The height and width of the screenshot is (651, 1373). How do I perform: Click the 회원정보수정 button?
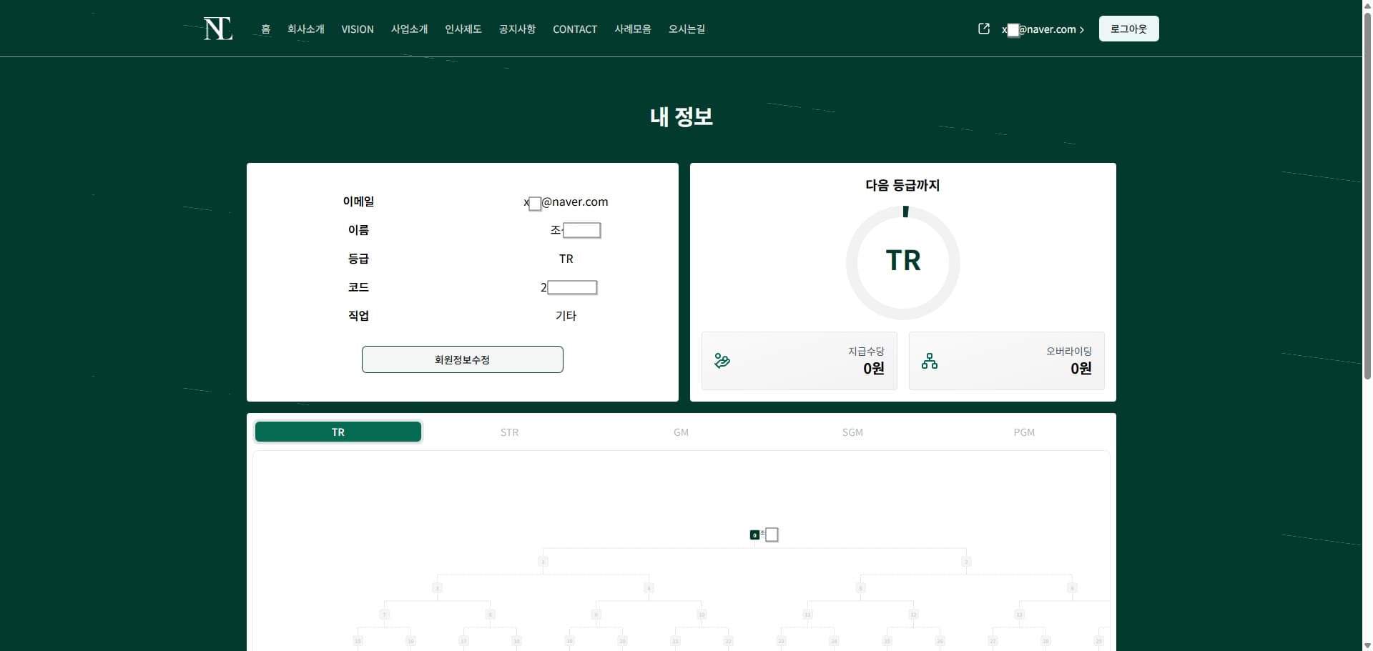(462, 359)
